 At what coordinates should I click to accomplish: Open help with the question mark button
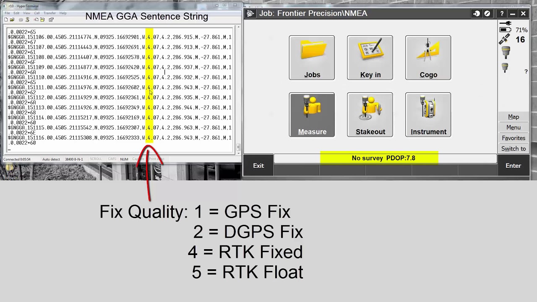click(502, 13)
